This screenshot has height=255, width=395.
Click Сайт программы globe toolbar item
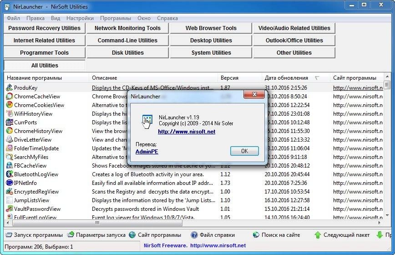pos(155,235)
